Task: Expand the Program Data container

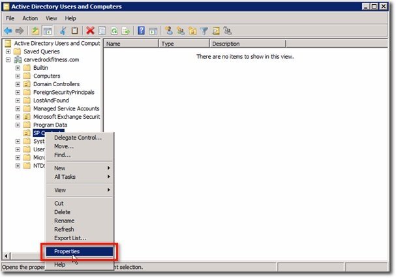Action: pyautogui.click(x=18, y=125)
